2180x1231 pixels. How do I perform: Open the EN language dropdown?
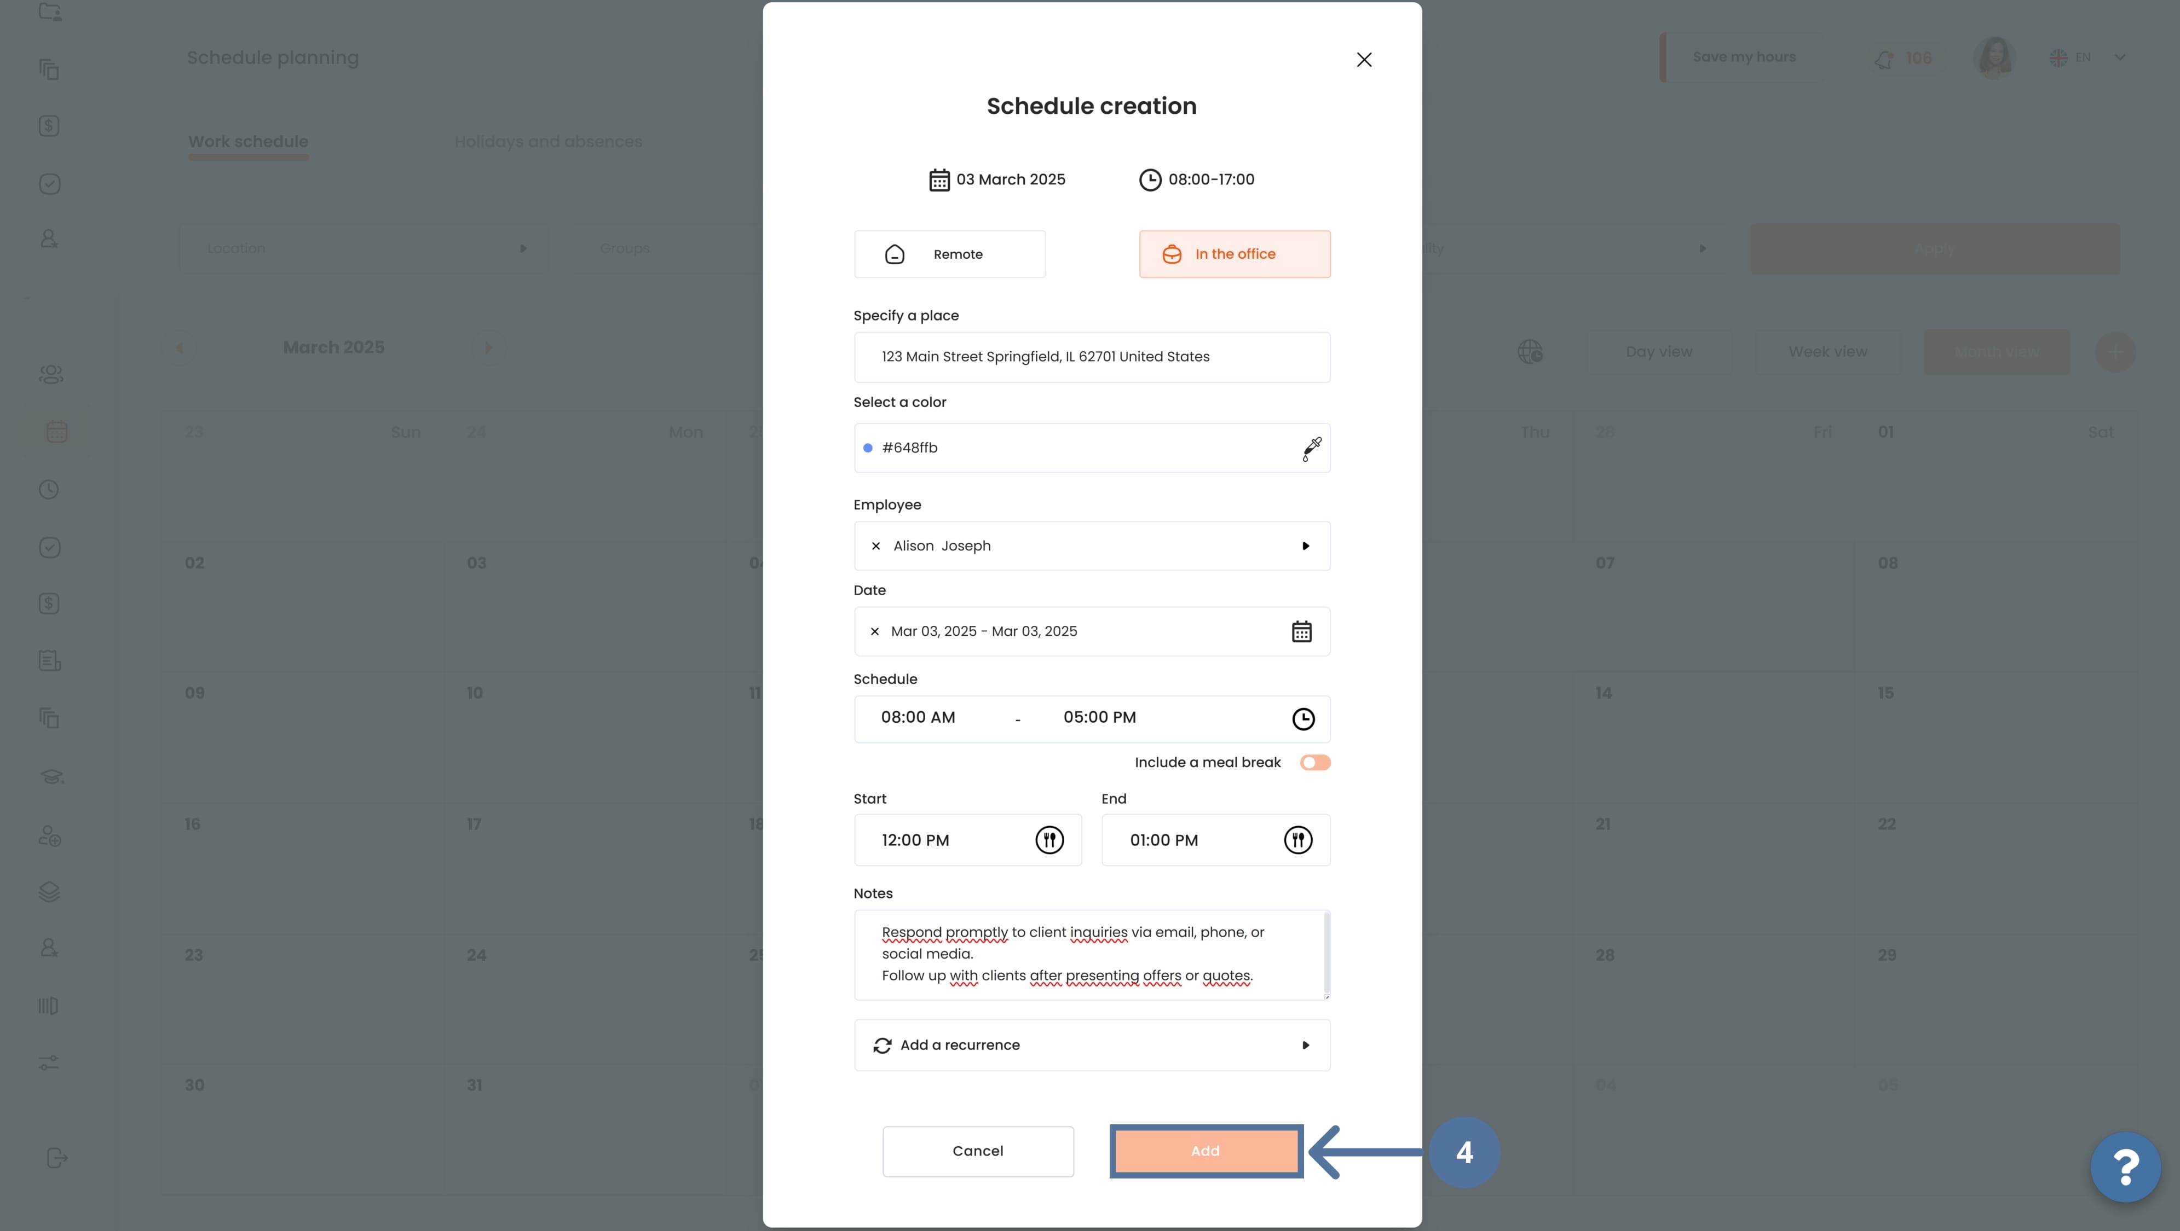2086,57
